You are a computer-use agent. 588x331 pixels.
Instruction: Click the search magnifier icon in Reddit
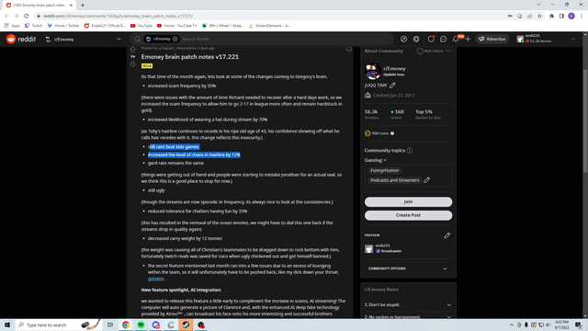click(137, 39)
